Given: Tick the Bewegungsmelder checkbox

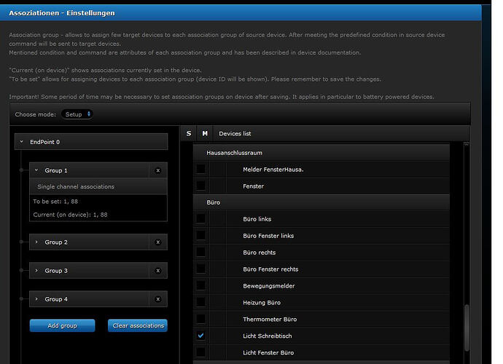Looking at the screenshot, I should pos(200,285).
